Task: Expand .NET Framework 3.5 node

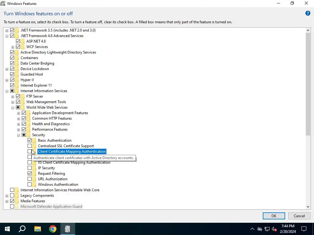Action: click(x=7, y=31)
